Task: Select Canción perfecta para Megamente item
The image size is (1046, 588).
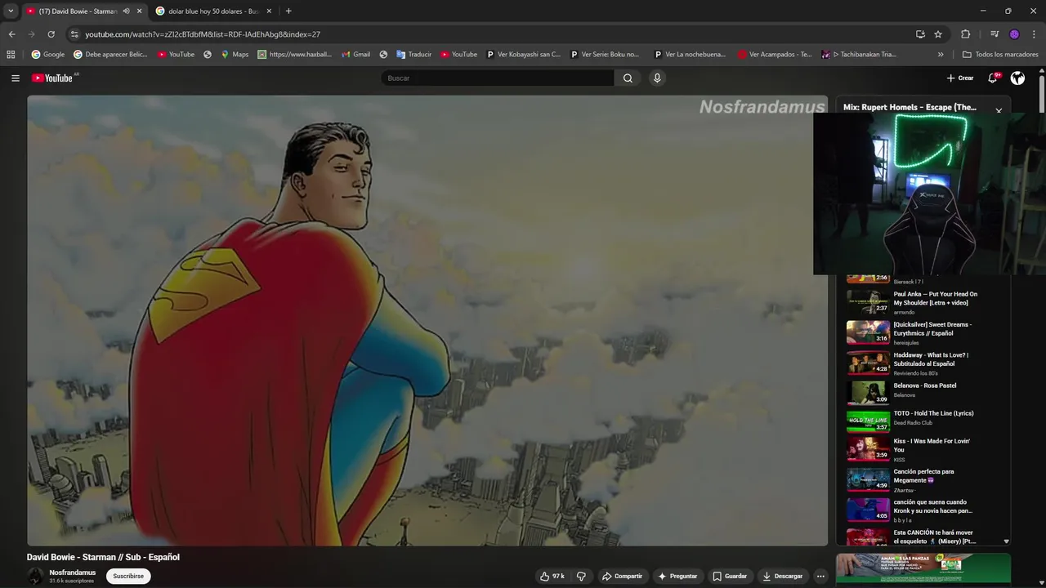Action: coord(923,480)
